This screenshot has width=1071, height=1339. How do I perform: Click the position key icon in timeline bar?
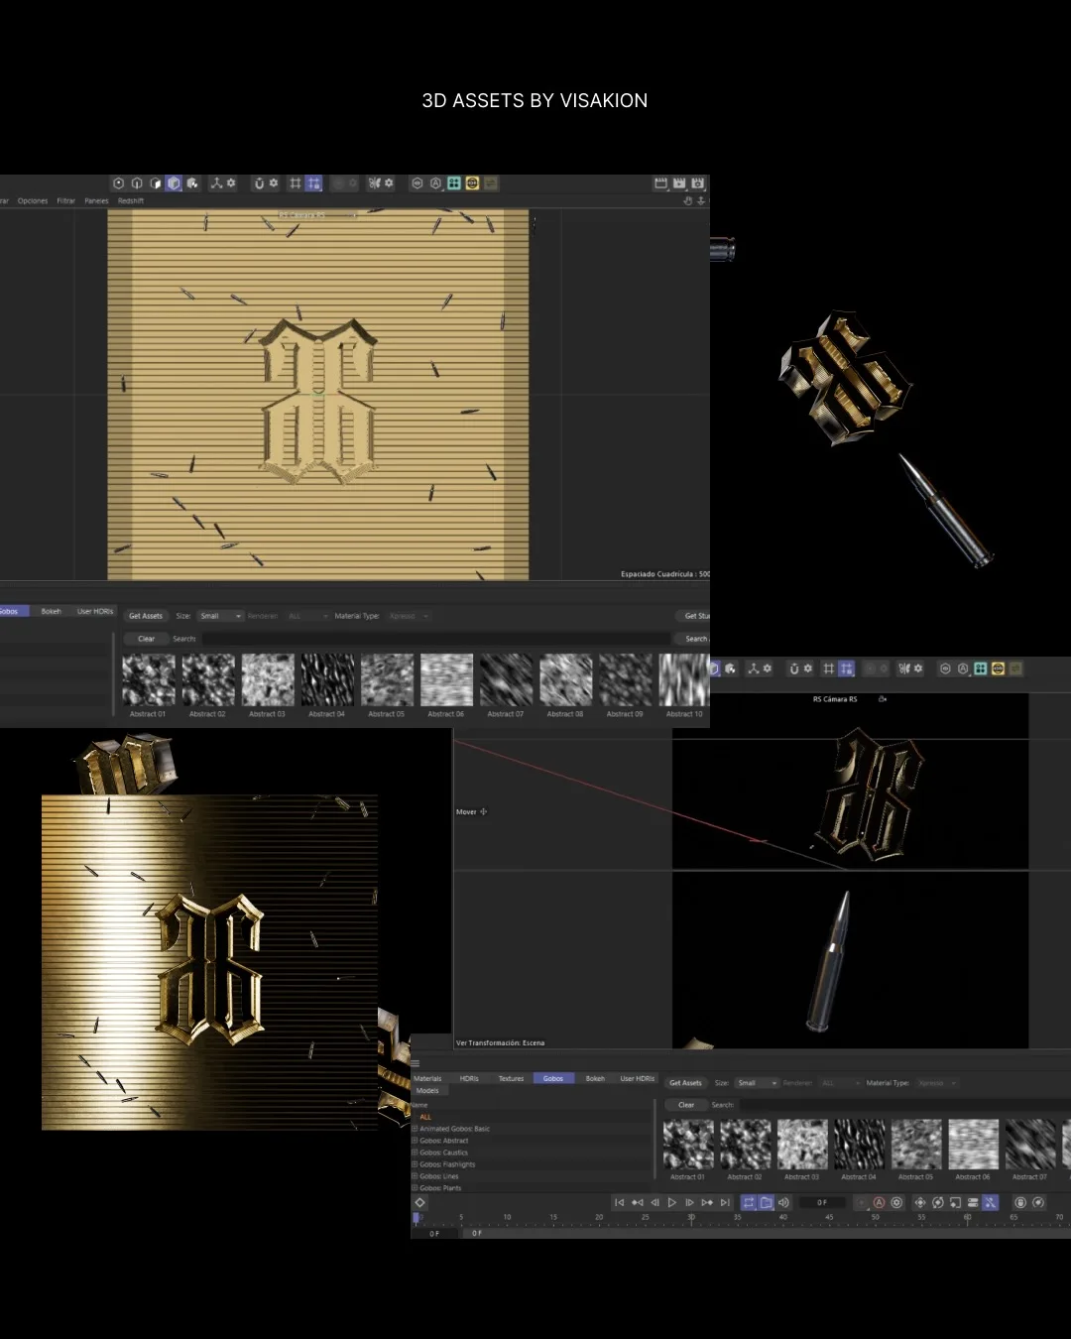tap(919, 1202)
